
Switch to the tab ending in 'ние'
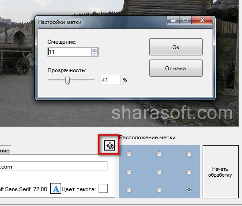pos(5,150)
